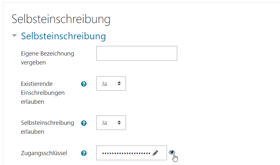The height and width of the screenshot is (165, 280).
Task: Open help for Selbsteinschreibung erlauben
Action: [84, 123]
